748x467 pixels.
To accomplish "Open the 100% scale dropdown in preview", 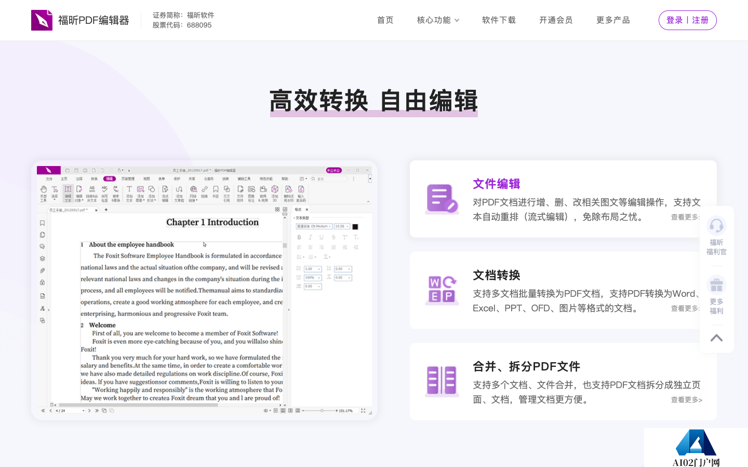I will [x=313, y=278].
